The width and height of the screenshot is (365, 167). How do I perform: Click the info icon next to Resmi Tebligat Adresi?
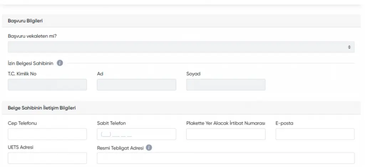pyautogui.click(x=149, y=147)
